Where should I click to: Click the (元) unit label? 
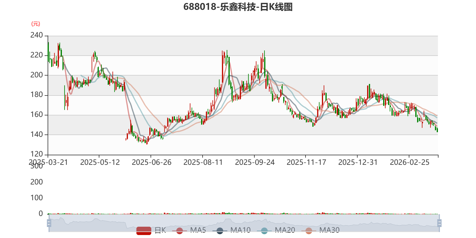[36, 24]
